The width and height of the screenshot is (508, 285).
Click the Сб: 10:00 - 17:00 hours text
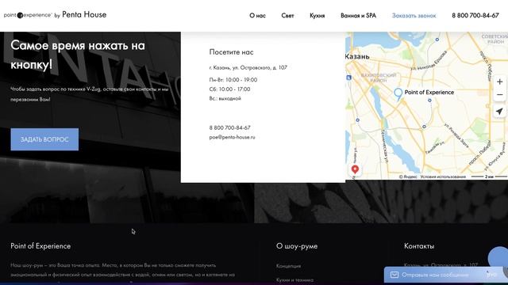tap(229, 89)
